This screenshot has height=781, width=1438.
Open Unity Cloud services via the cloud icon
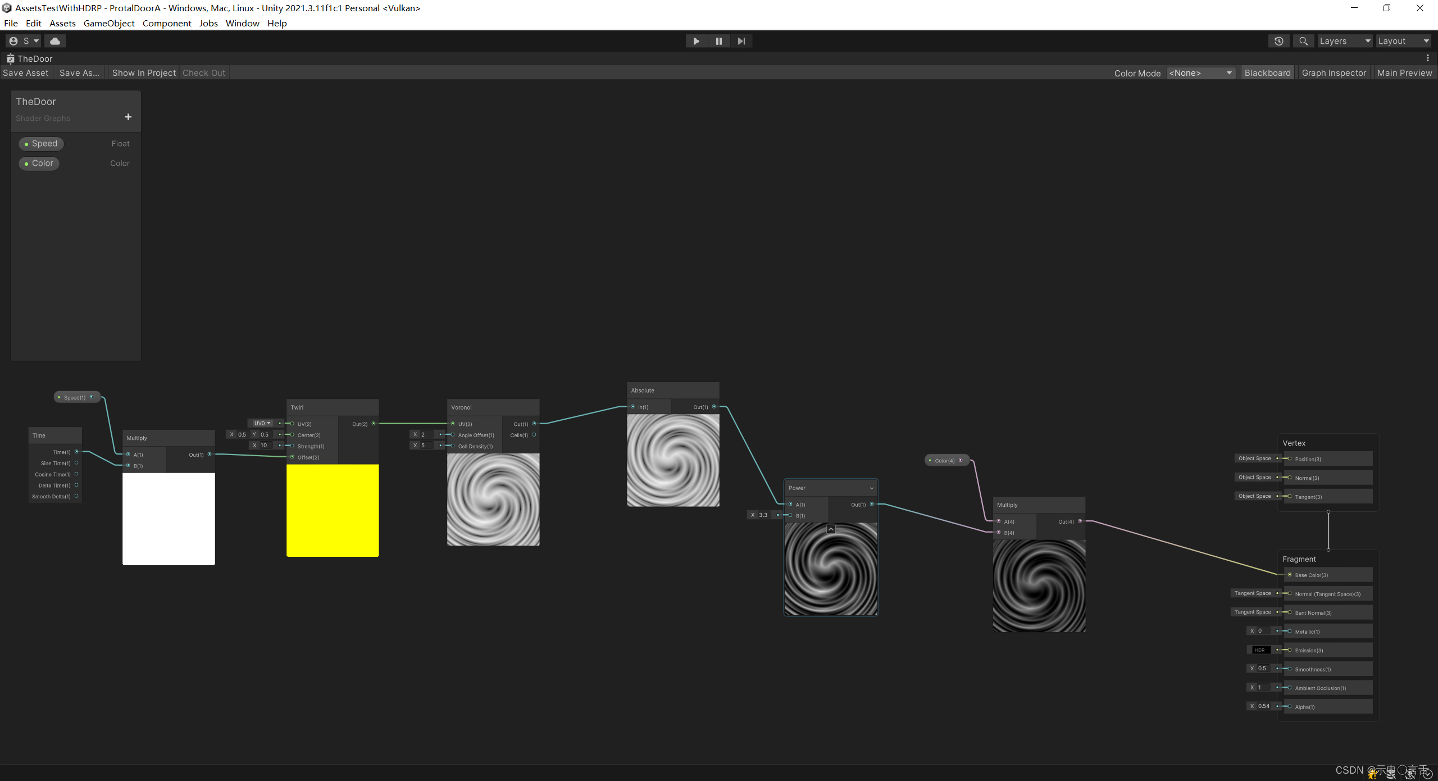coord(54,40)
